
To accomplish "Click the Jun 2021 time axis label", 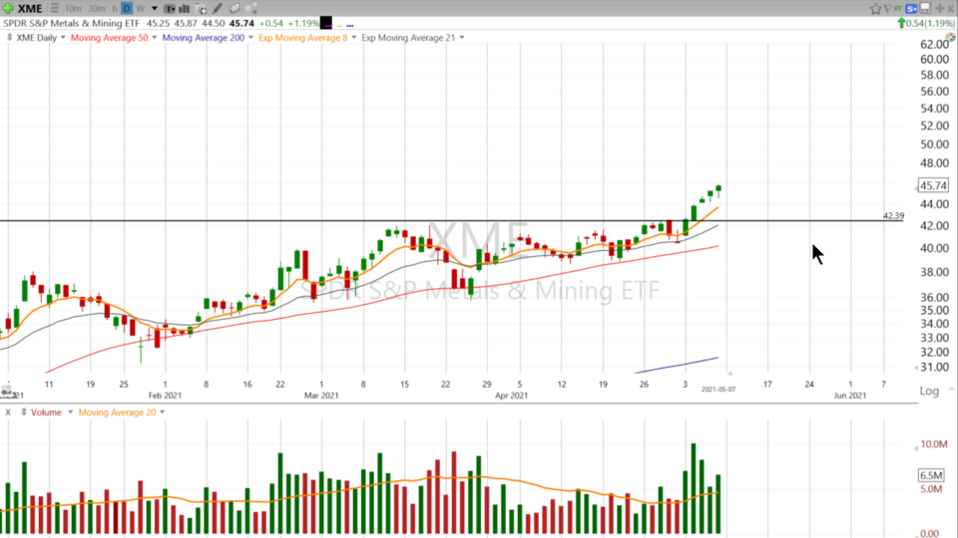I will coord(850,396).
